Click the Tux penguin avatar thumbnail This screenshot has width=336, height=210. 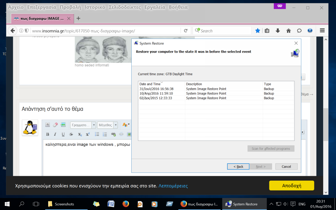click(30, 128)
